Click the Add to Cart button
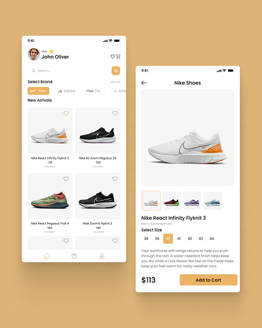This screenshot has width=262, height=328. pos(208,280)
